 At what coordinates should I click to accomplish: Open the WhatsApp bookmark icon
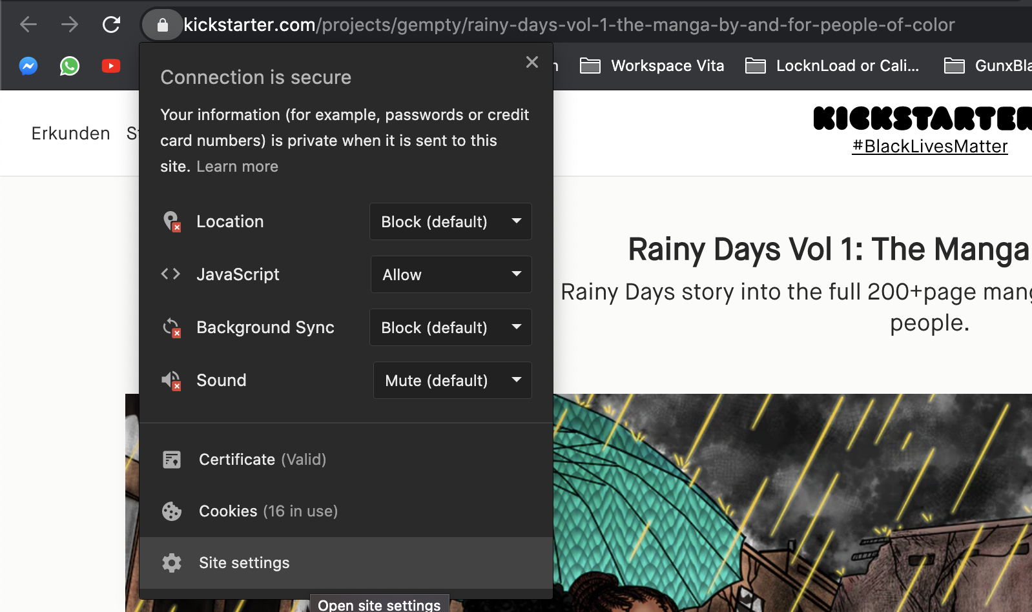[70, 66]
